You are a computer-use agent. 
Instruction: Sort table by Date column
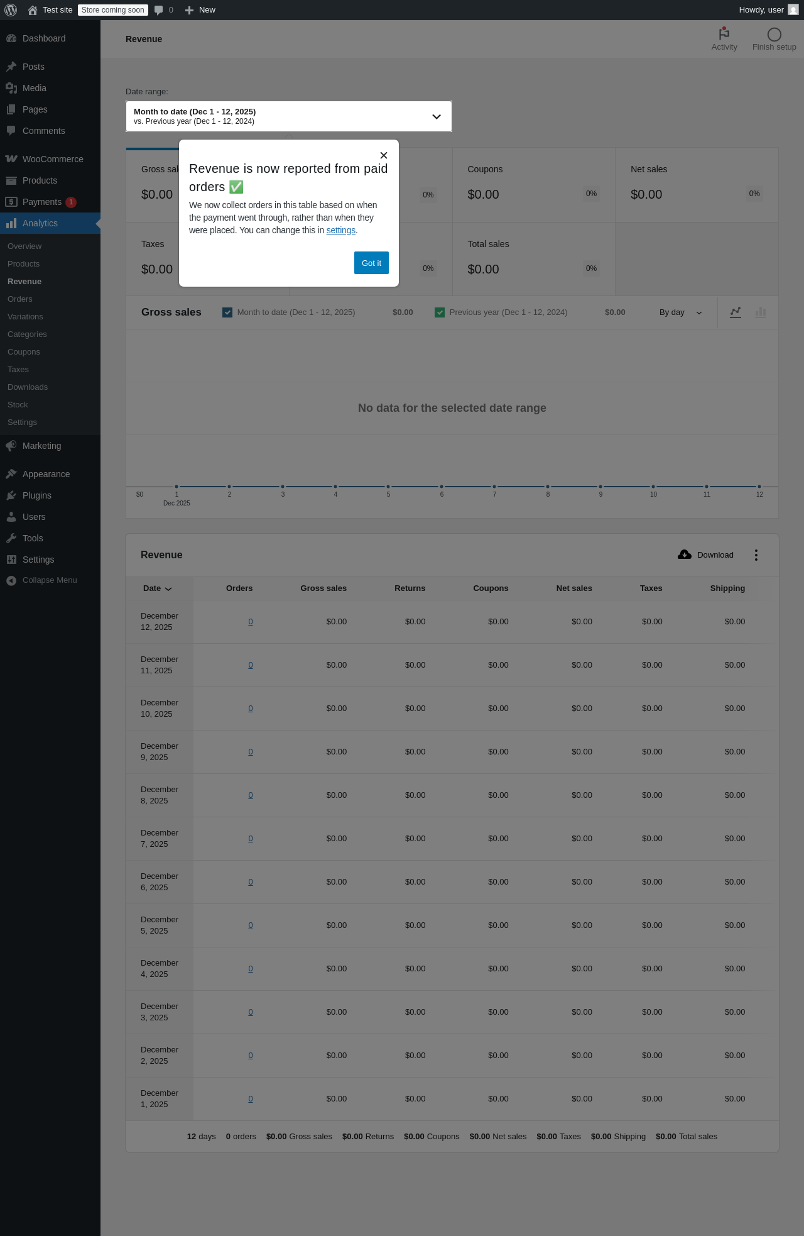(157, 588)
